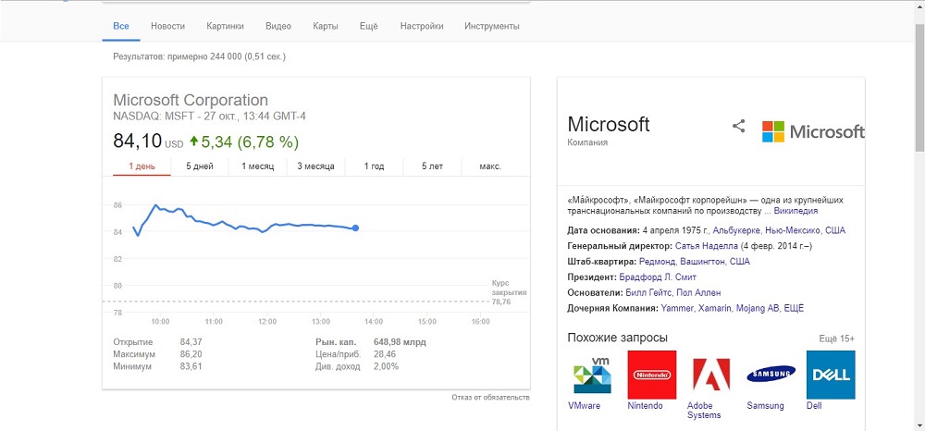This screenshot has height=431, width=925.
Task: Select the Dell logo tile
Action: [831, 375]
